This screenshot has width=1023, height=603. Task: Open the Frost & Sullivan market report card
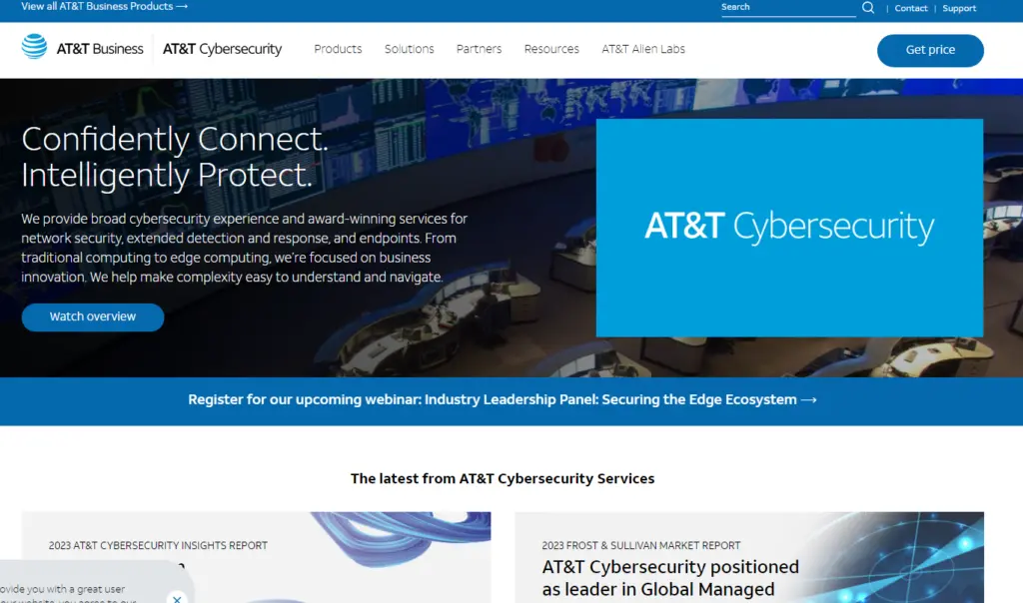coord(749,557)
